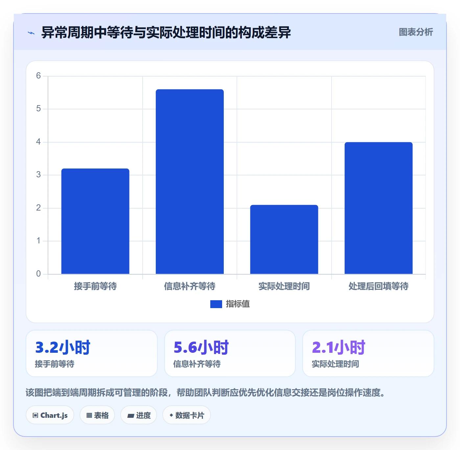Click the y-axis value 4
This screenshot has height=450, width=460.
[38, 142]
